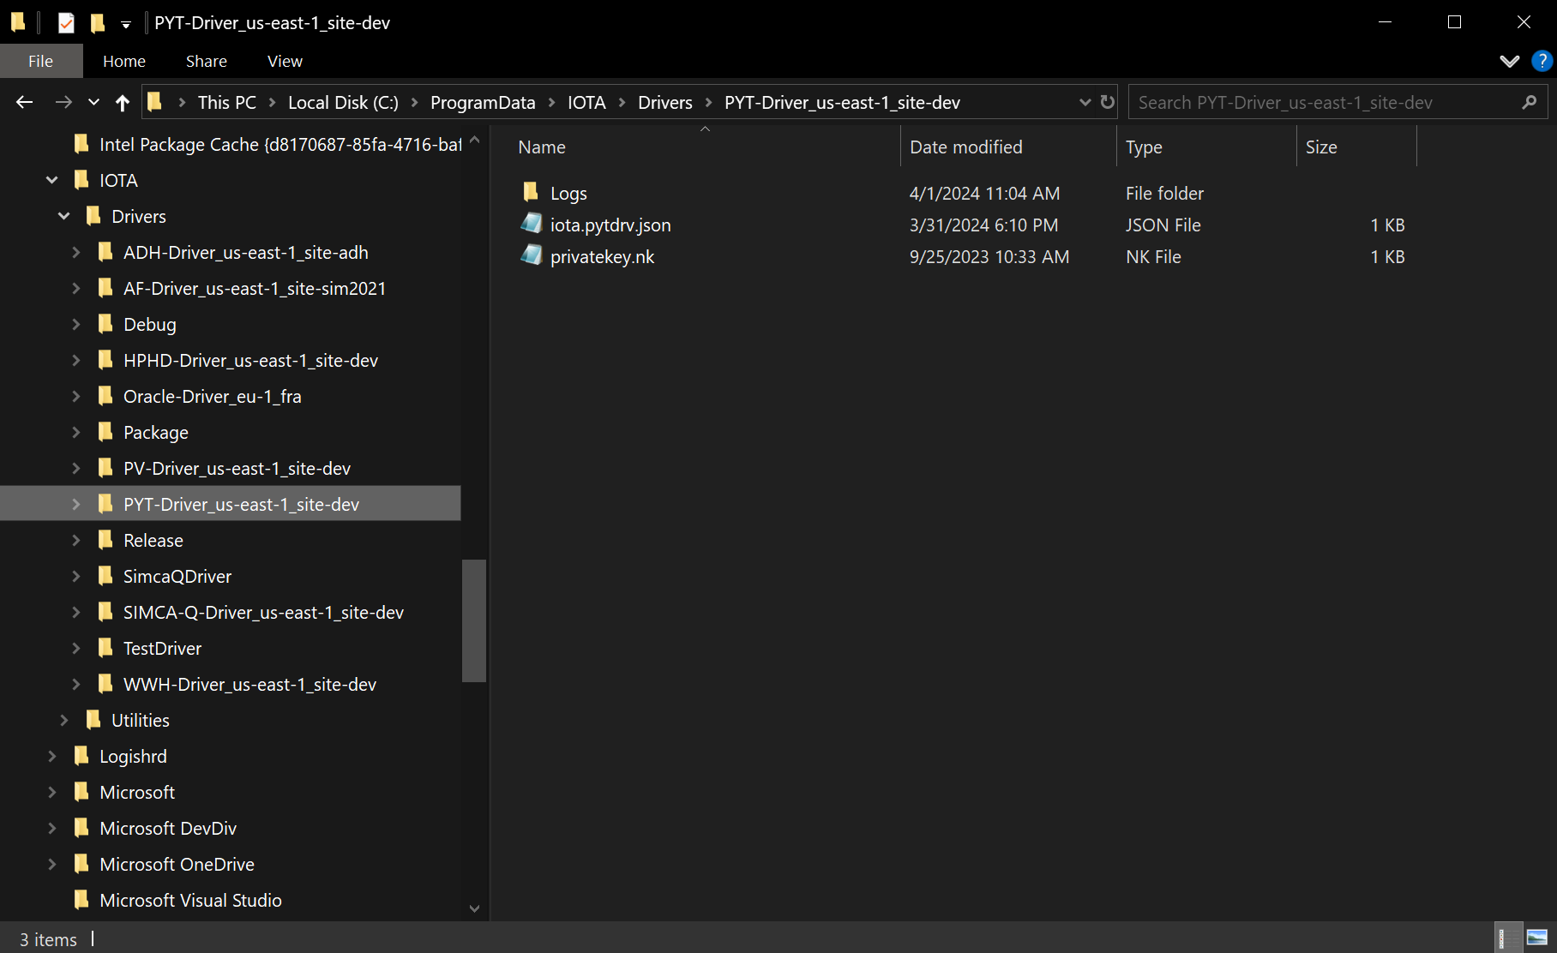Select SIMCA-Q-Driver_us-east-1_site-dev in tree
Screen dimensions: 1557x953
tap(263, 612)
